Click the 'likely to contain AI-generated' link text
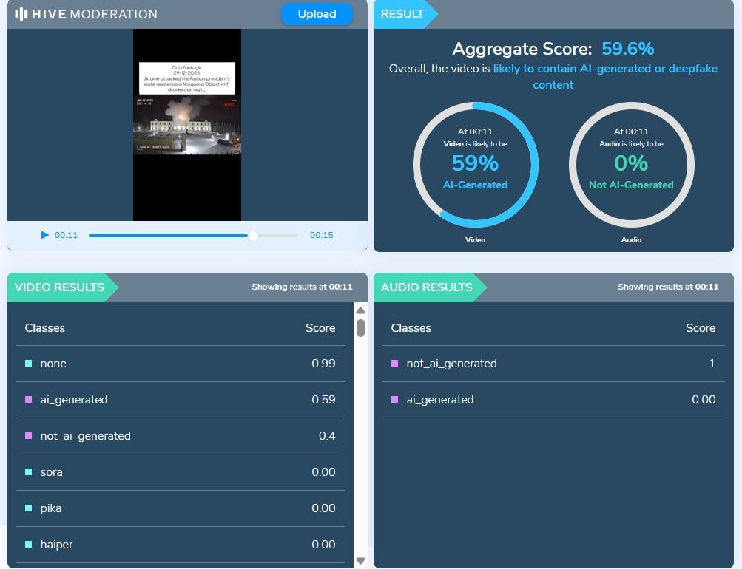 pos(604,69)
